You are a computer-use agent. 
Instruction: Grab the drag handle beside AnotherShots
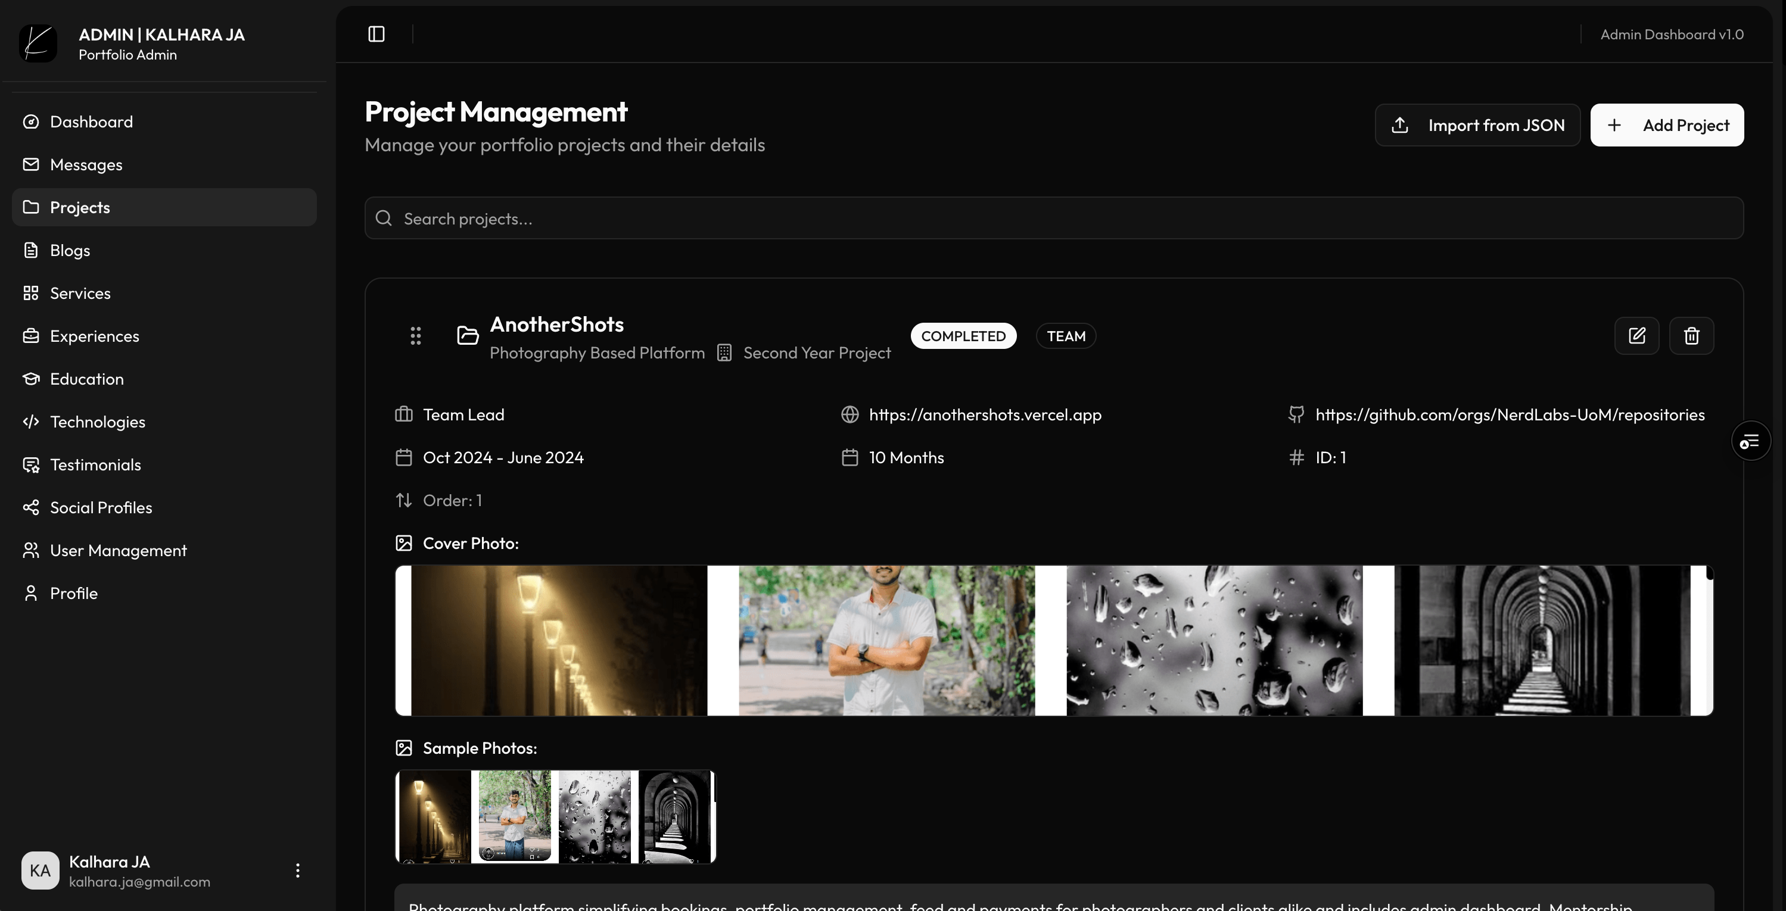tap(415, 336)
